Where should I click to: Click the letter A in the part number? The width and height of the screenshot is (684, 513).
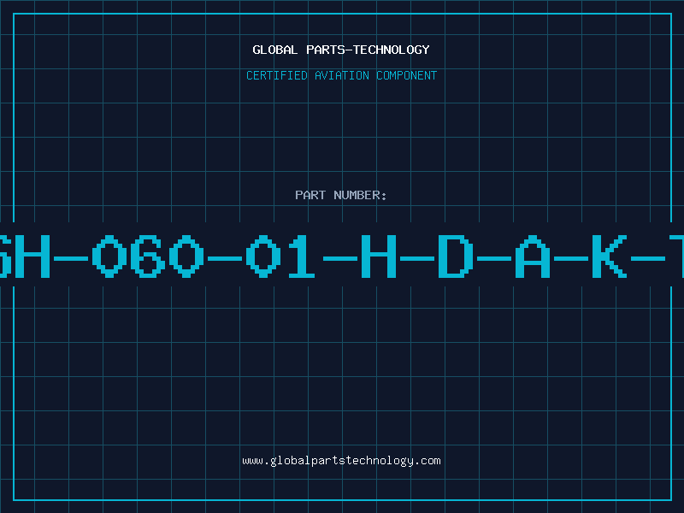(533, 256)
